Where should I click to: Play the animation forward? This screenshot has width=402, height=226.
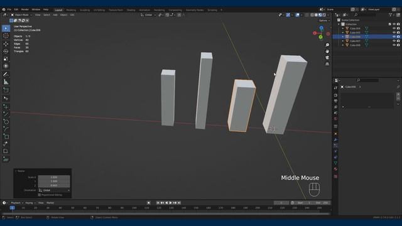coord(170,203)
